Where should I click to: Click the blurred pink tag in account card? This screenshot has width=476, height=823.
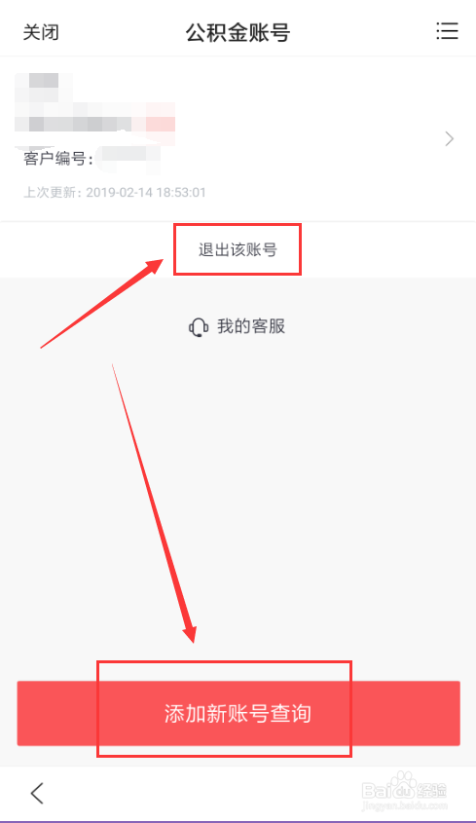pyautogui.click(x=160, y=124)
